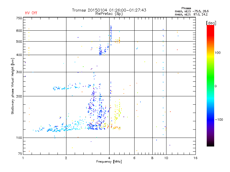This screenshot has height=172, width=230.
Task: Click the '[deg]' color bar unit label
Action: point(211,23)
